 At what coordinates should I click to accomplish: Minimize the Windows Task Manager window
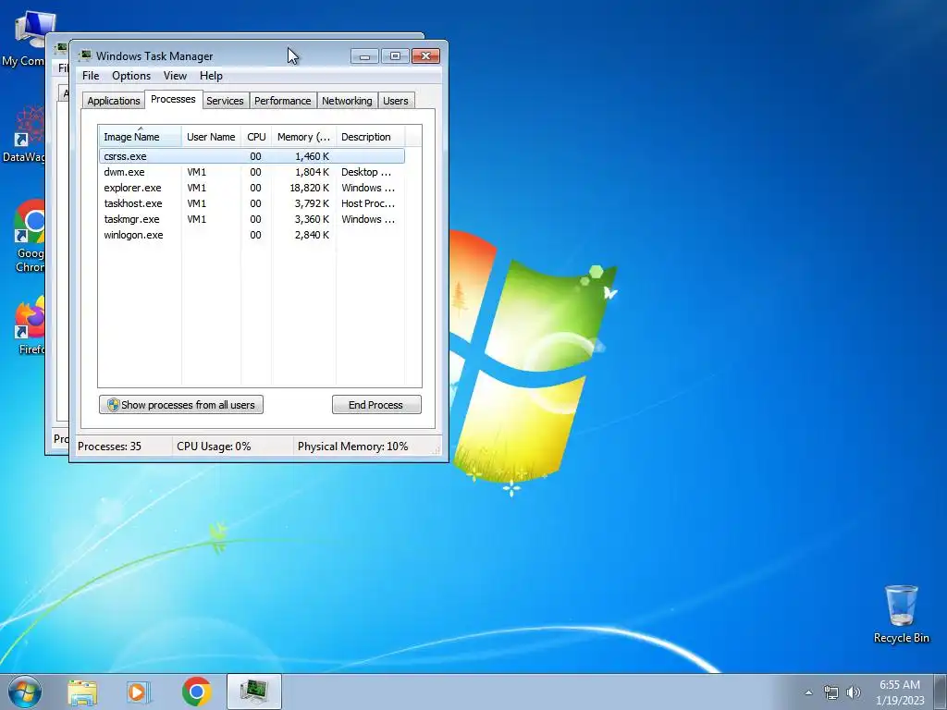coord(364,56)
